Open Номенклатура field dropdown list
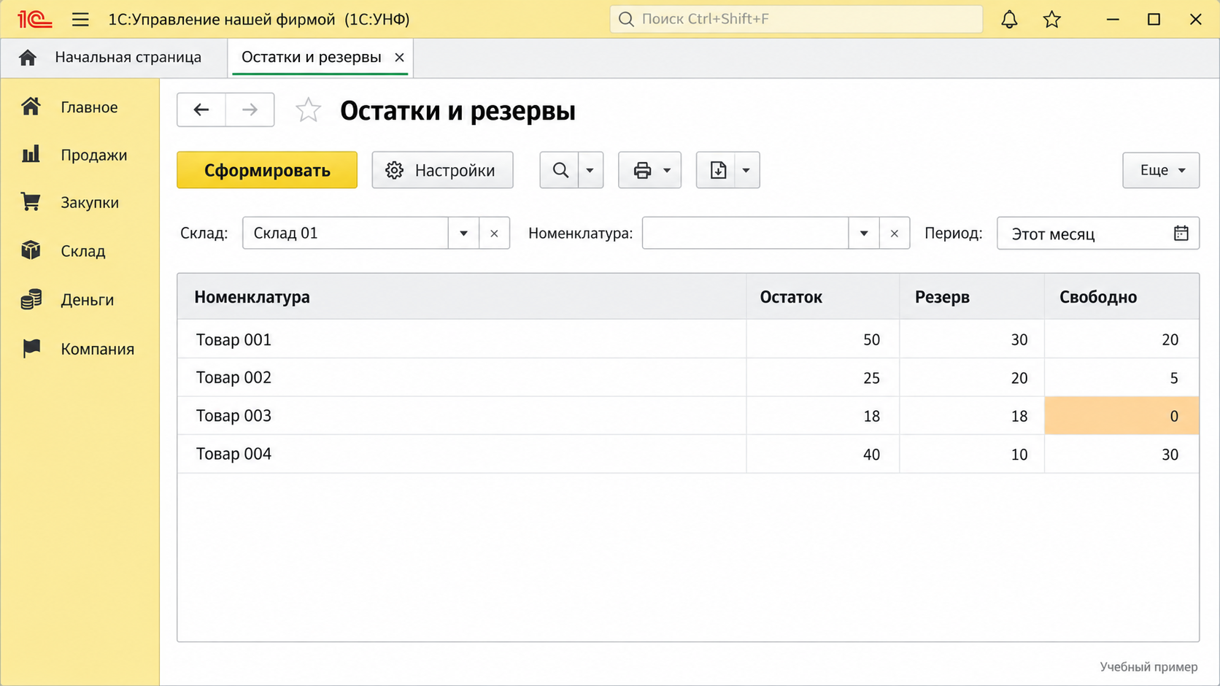The width and height of the screenshot is (1220, 686). click(x=864, y=234)
